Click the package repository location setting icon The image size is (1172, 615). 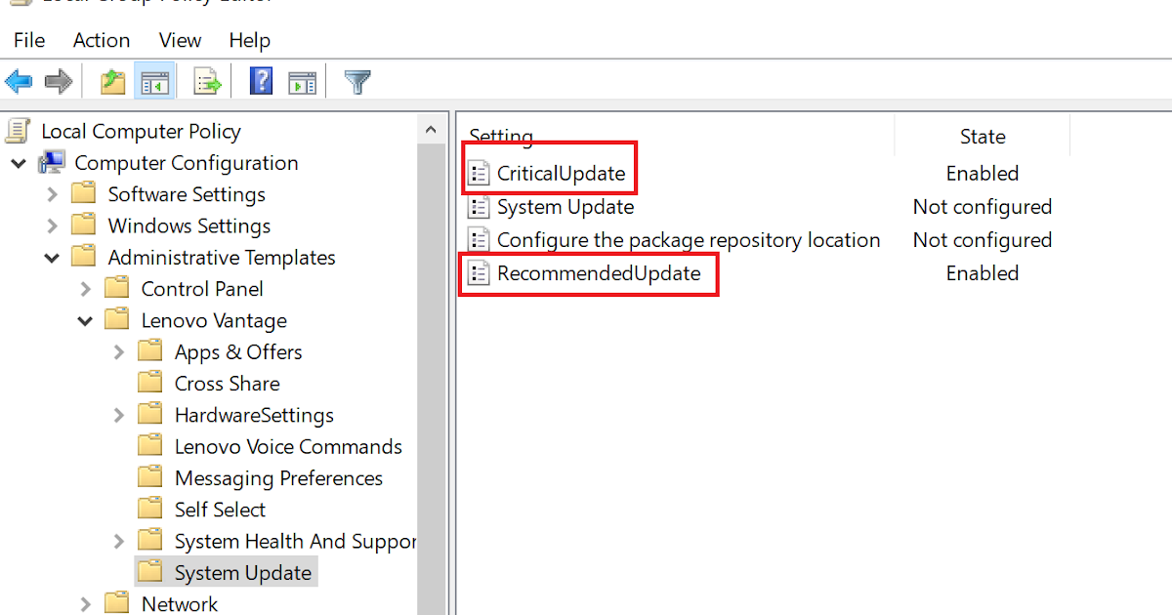click(479, 240)
